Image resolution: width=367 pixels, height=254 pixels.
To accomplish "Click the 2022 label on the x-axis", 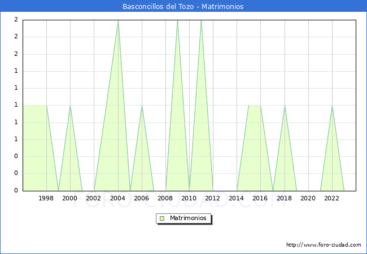I will point(332,198).
